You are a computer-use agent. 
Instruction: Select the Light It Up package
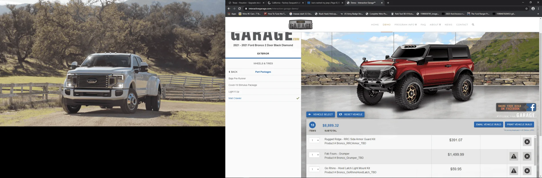coord(263,92)
